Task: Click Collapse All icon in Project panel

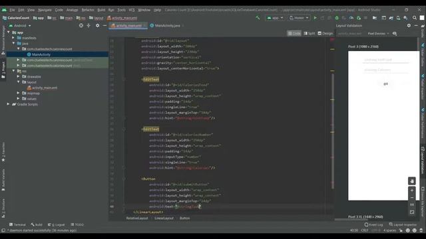Action: pyautogui.click(x=89, y=25)
